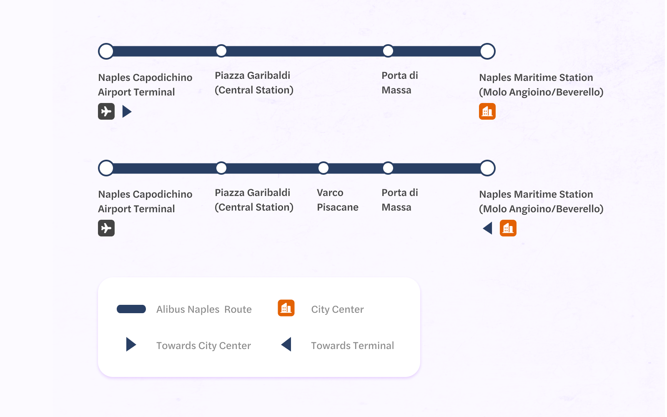Select bottom route Porta di Massa marker
The height and width of the screenshot is (417, 667).
click(388, 168)
